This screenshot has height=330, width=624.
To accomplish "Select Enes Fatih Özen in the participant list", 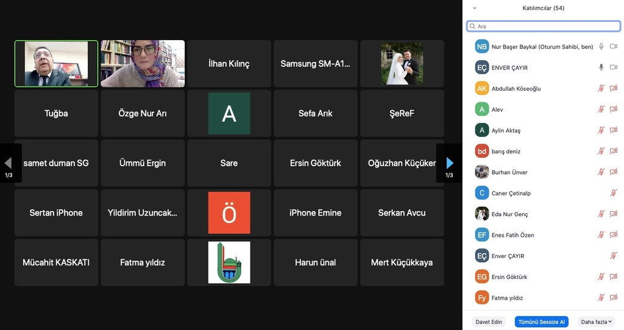I will (512, 235).
